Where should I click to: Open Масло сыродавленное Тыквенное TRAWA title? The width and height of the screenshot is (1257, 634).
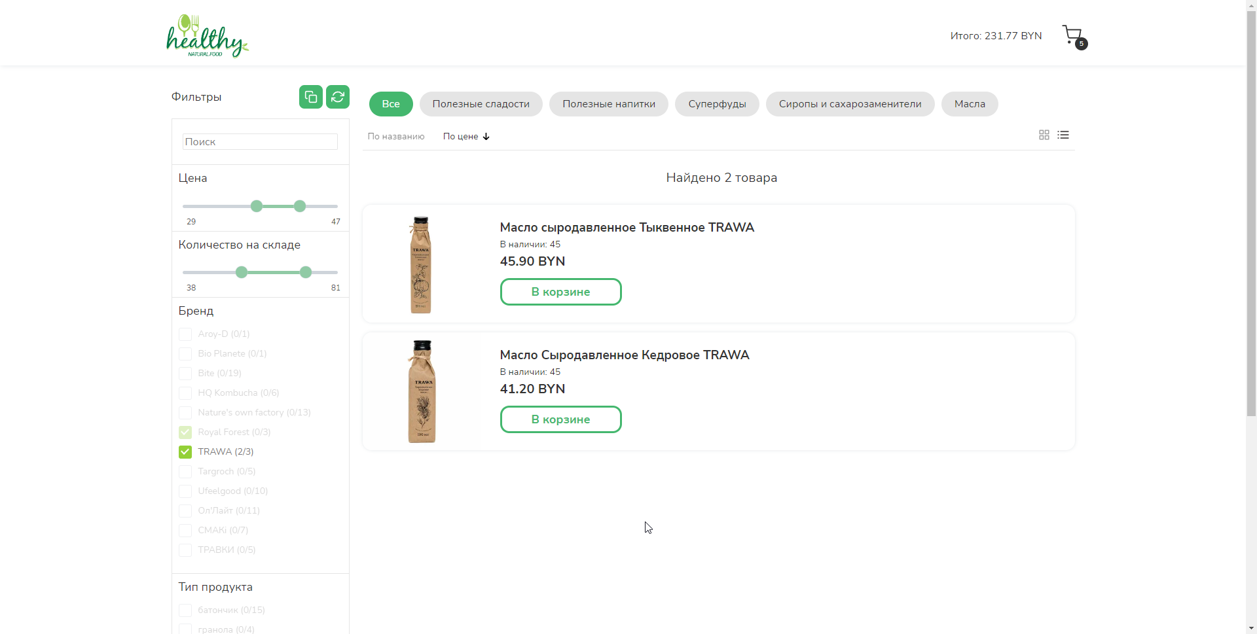tap(627, 228)
